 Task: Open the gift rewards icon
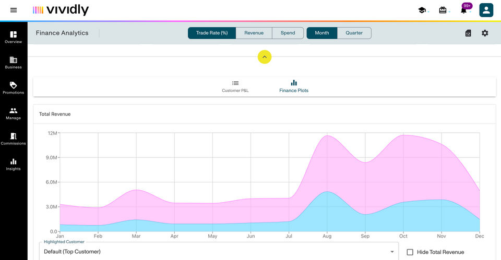[x=443, y=10]
